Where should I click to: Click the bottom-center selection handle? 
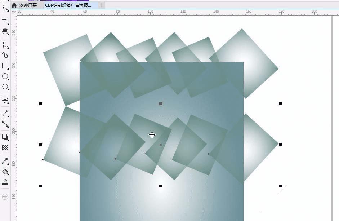(161, 186)
